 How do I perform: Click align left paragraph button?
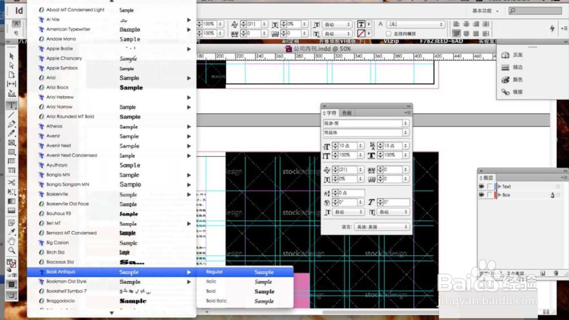coord(456,24)
